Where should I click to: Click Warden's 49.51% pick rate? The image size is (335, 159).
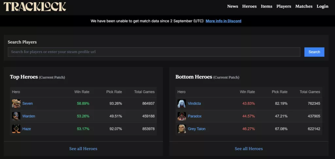[x=116, y=116]
